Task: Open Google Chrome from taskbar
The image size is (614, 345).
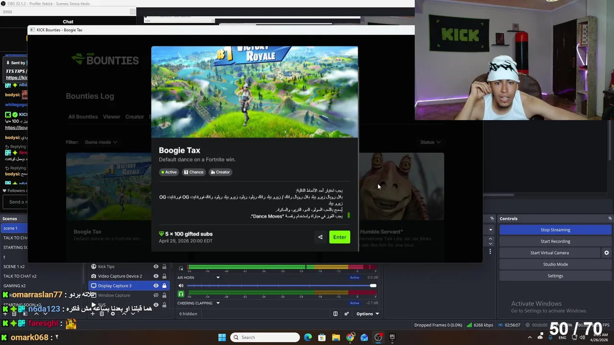Action: 350,337
